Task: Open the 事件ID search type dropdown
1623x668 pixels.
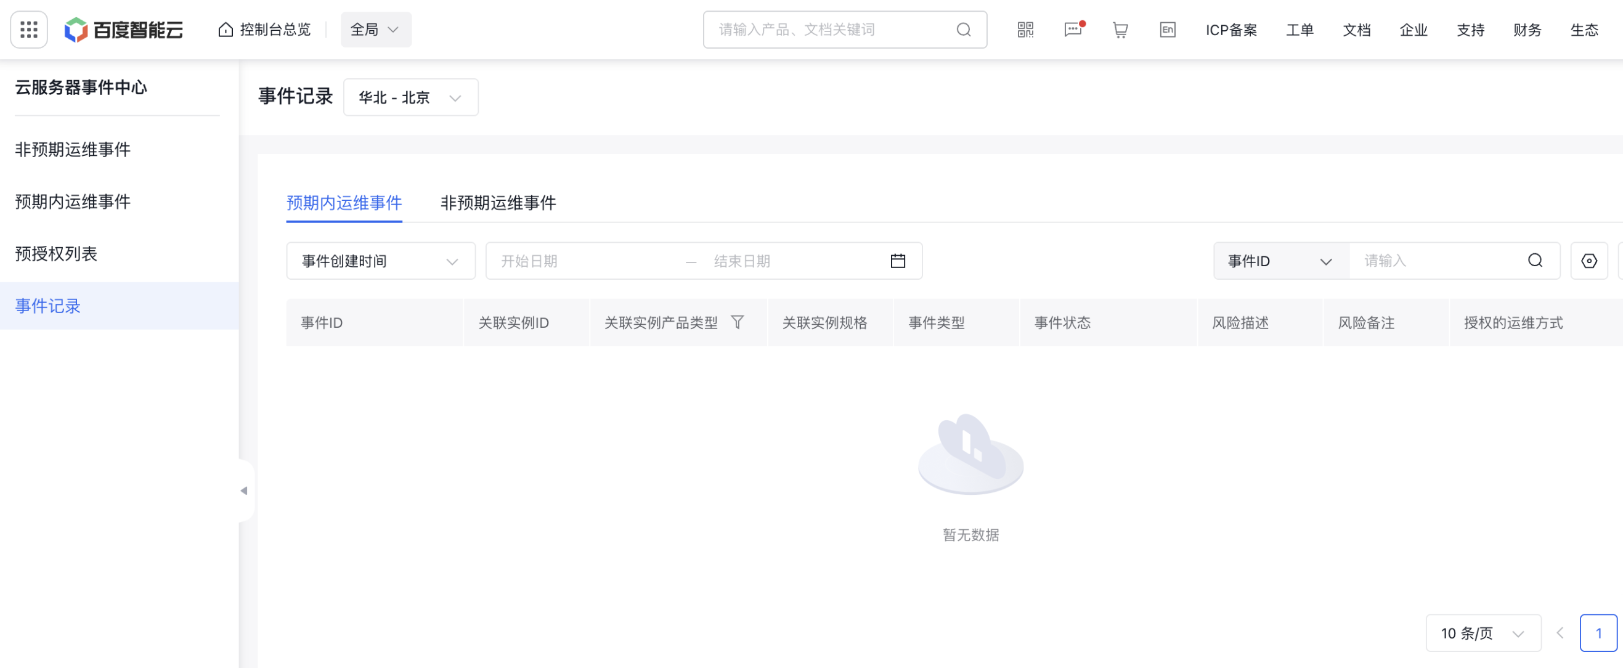Action: tap(1282, 261)
